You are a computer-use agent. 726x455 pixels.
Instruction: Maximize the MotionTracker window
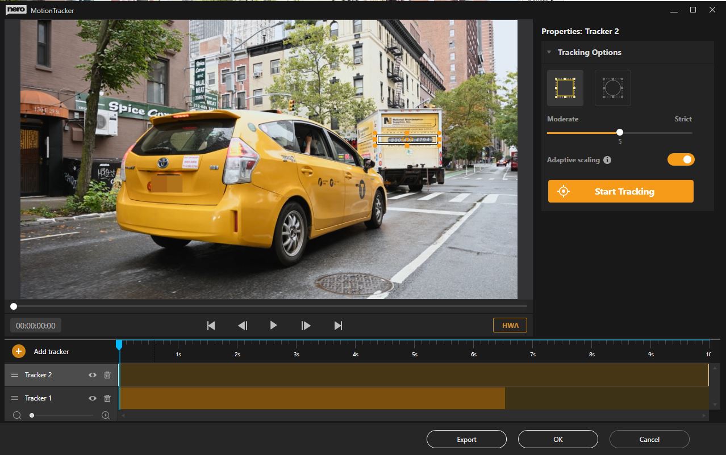click(693, 10)
